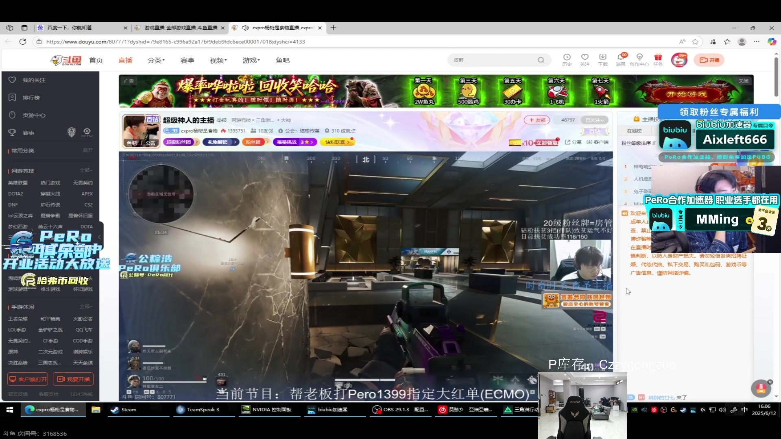
Task: Open File Explorer on the taskbar
Action: click(96, 409)
